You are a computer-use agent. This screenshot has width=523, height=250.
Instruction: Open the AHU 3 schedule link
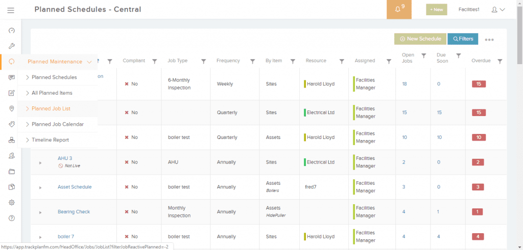65,158
